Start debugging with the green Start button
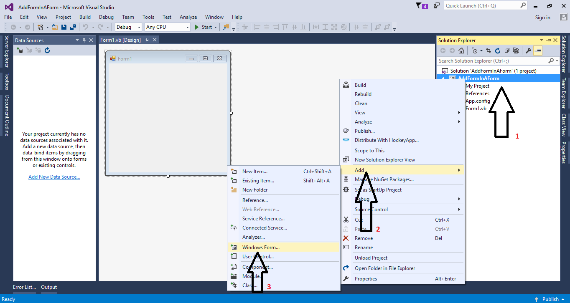The width and height of the screenshot is (570, 303). click(204, 27)
